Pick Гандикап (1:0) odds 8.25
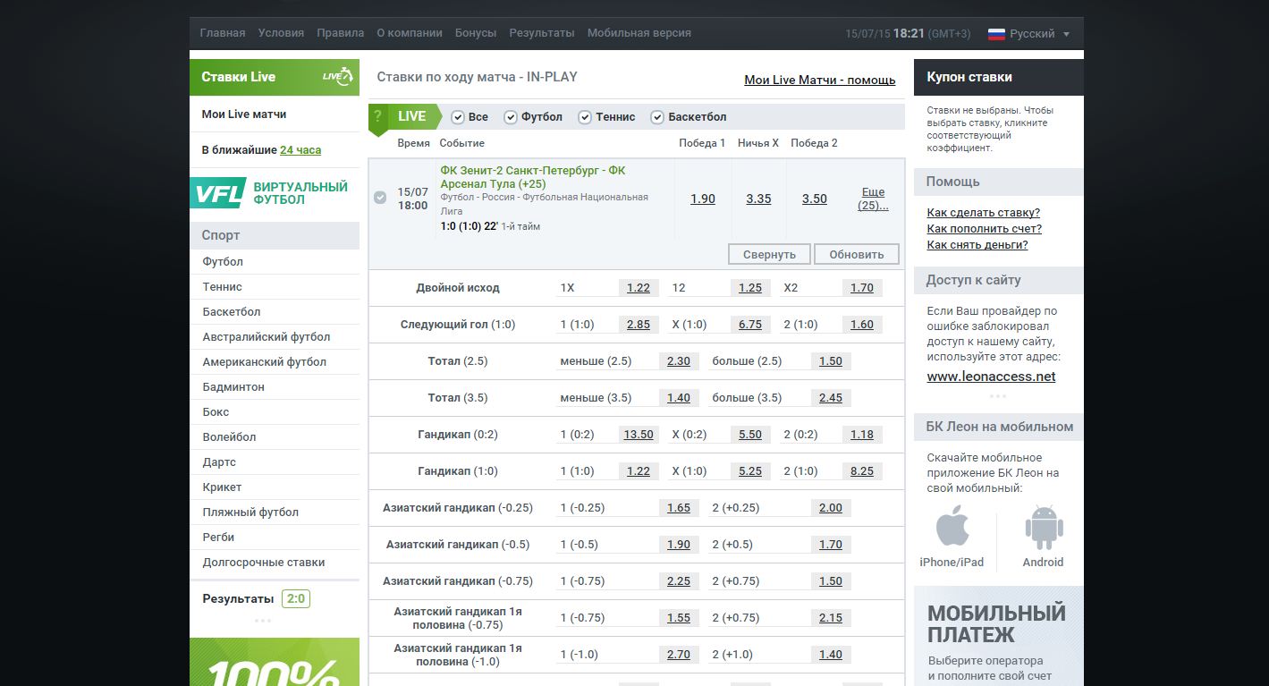 click(862, 471)
